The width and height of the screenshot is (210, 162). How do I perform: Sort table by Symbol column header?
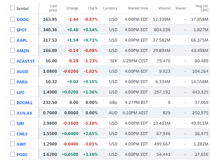point(22,8)
